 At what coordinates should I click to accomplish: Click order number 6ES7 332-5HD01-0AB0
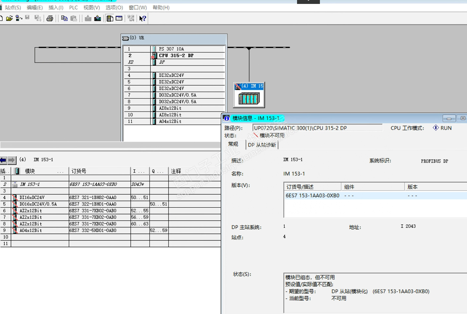[93, 231]
